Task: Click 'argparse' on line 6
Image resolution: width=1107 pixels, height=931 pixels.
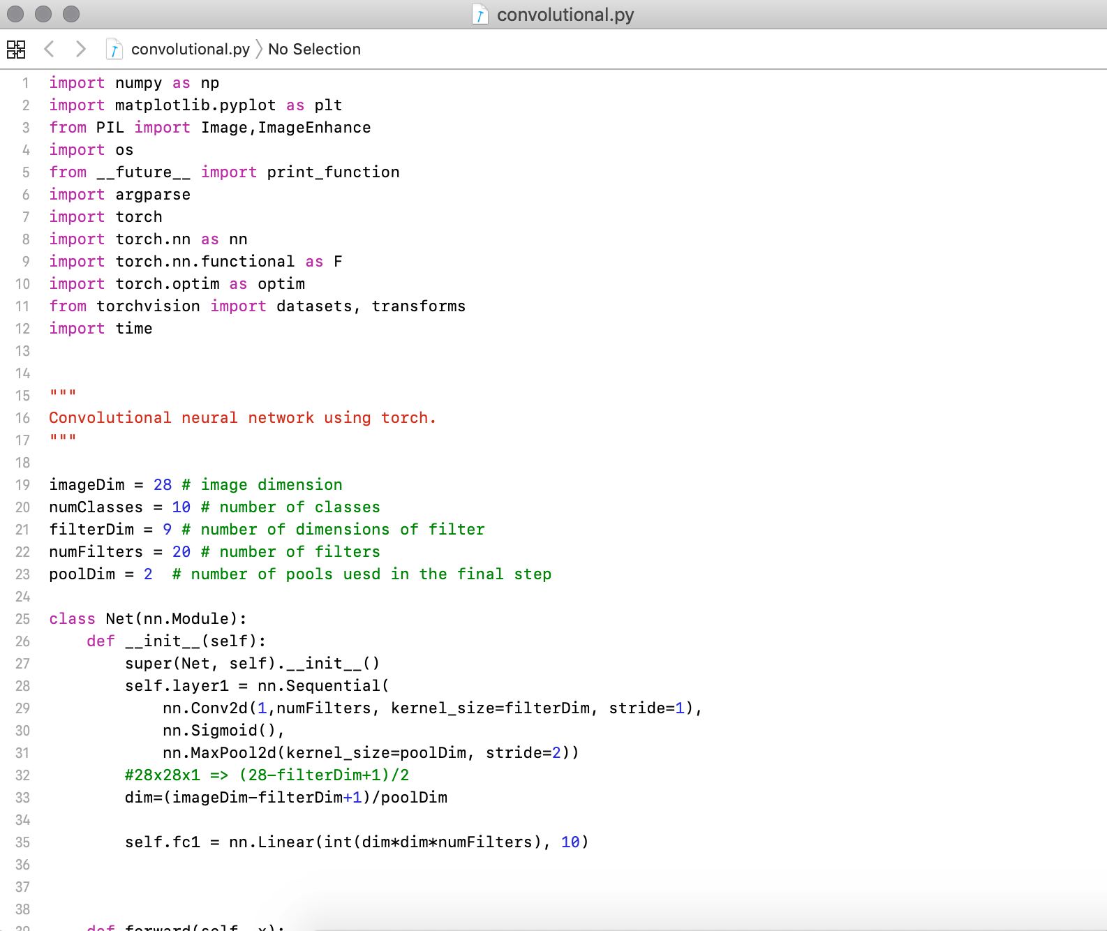Action: 153,195
